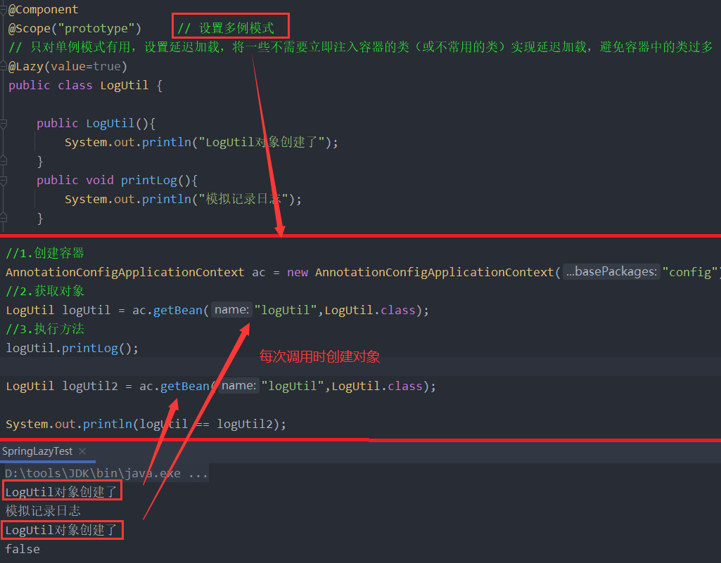
Task: Click the logUtil.printLog() call line
Action: [x=72, y=348]
